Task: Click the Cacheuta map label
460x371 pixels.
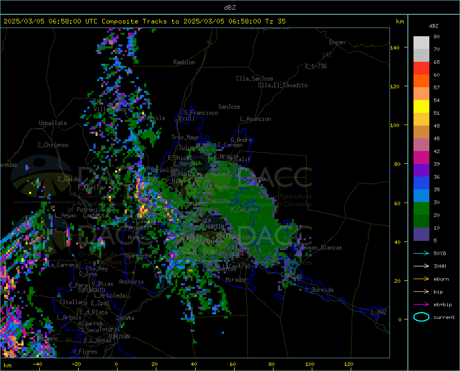Action: (x=96, y=215)
